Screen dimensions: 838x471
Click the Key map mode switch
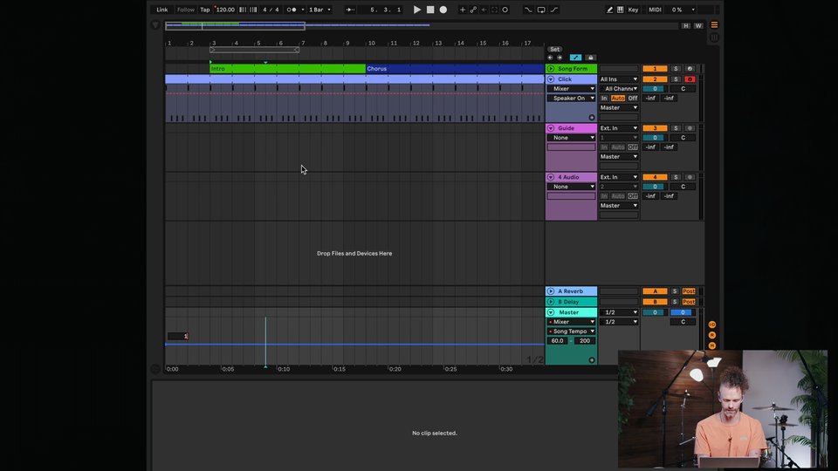pos(633,10)
